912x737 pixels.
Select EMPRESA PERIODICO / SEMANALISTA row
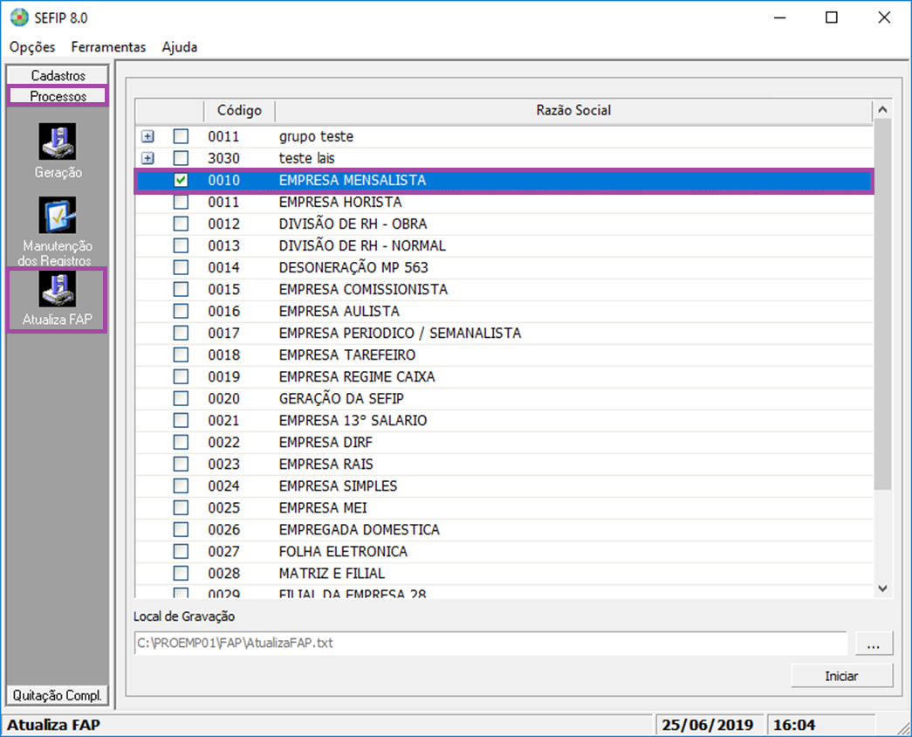(504, 333)
